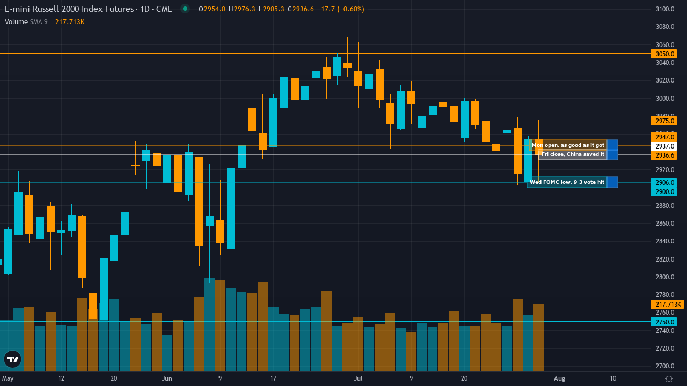Click the 3000.0 tick on price axis
This screenshot has width=687, height=386.
[x=665, y=99]
